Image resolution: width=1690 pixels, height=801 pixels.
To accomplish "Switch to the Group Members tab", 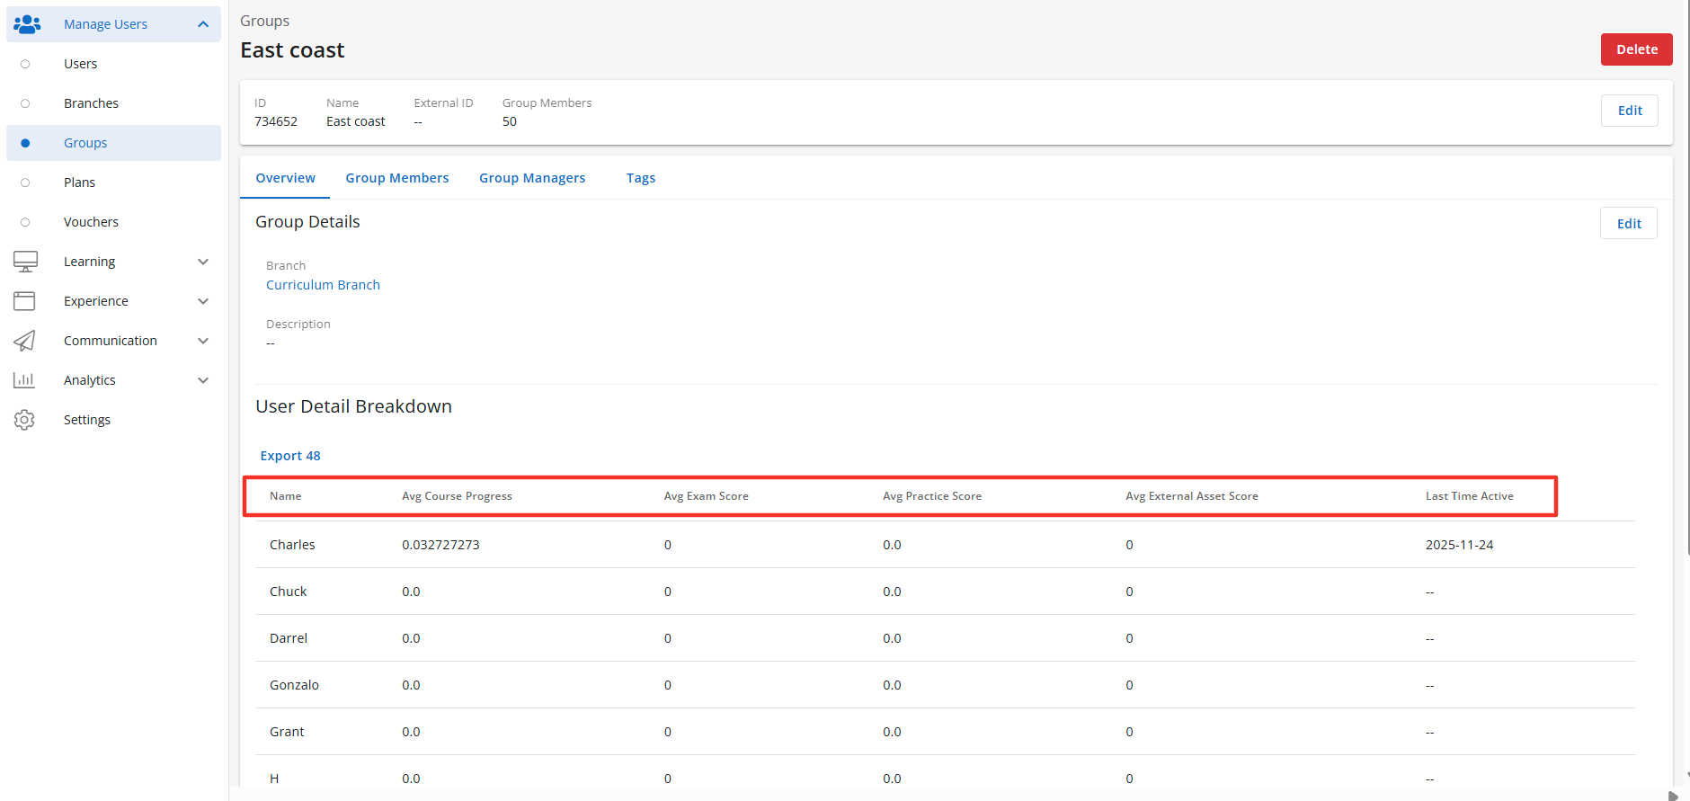I will 396,178.
